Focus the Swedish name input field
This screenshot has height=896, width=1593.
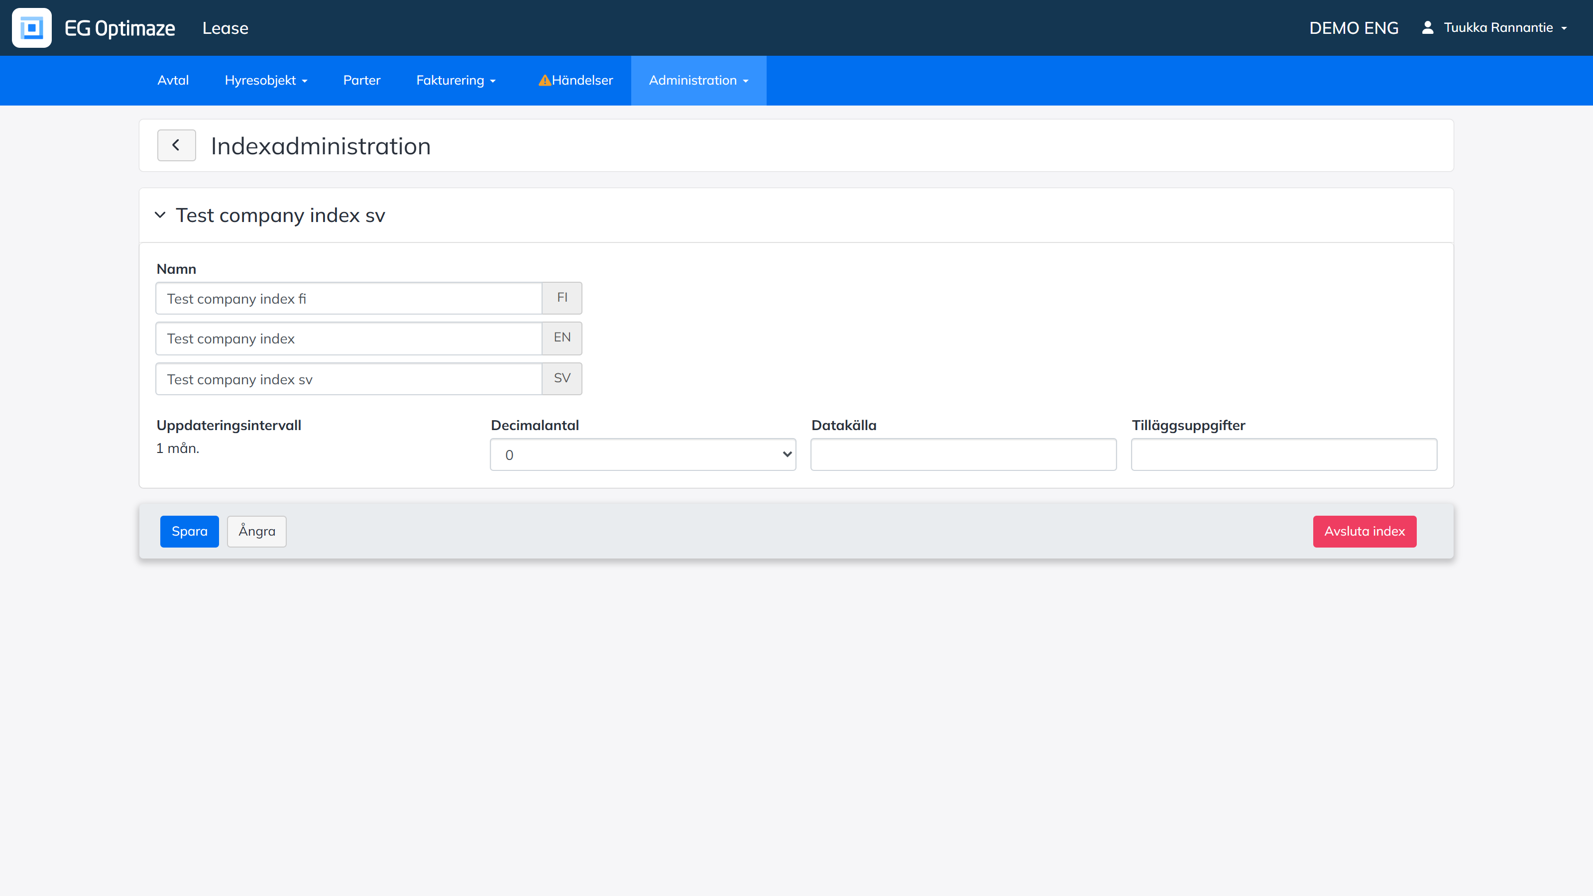point(349,379)
